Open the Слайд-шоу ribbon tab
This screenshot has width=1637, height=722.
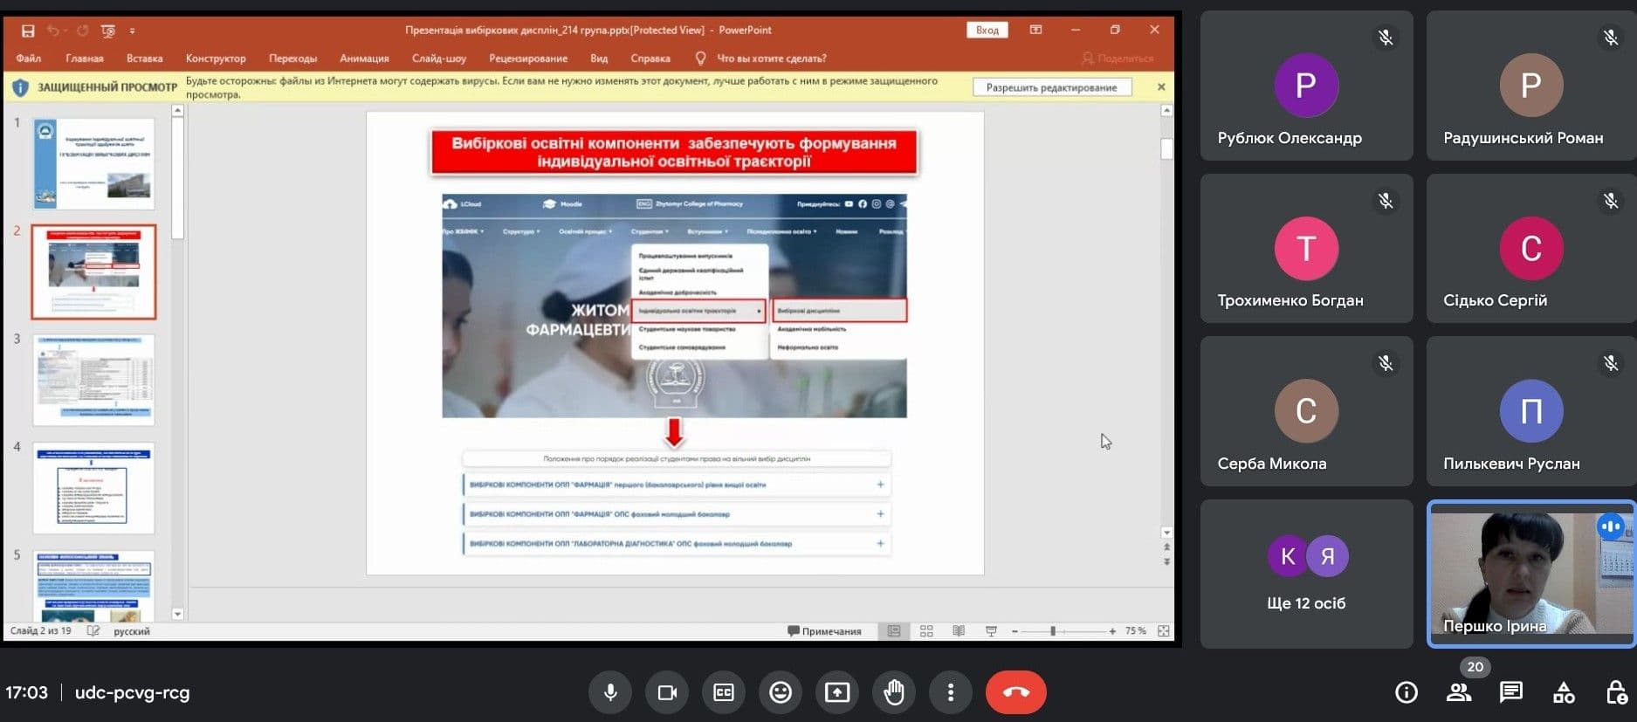[439, 58]
